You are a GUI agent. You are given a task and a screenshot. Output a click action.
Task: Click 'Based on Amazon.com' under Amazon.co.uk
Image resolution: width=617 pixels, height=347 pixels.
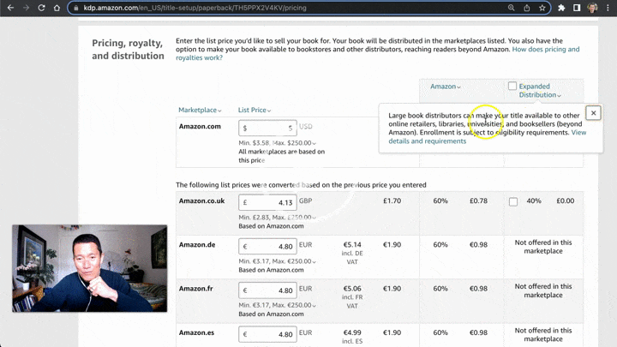pyautogui.click(x=271, y=226)
